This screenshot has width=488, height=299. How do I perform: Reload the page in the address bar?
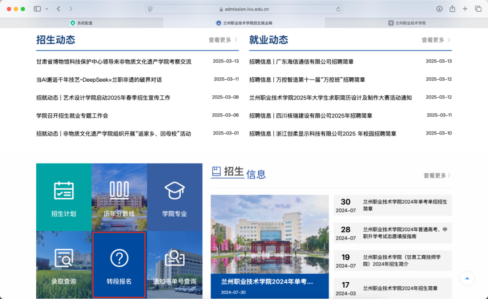[338, 9]
